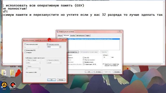This screenshot has height=93, width=166.
Task: Tick the "Отладка" checkbox
Action: [25, 52]
